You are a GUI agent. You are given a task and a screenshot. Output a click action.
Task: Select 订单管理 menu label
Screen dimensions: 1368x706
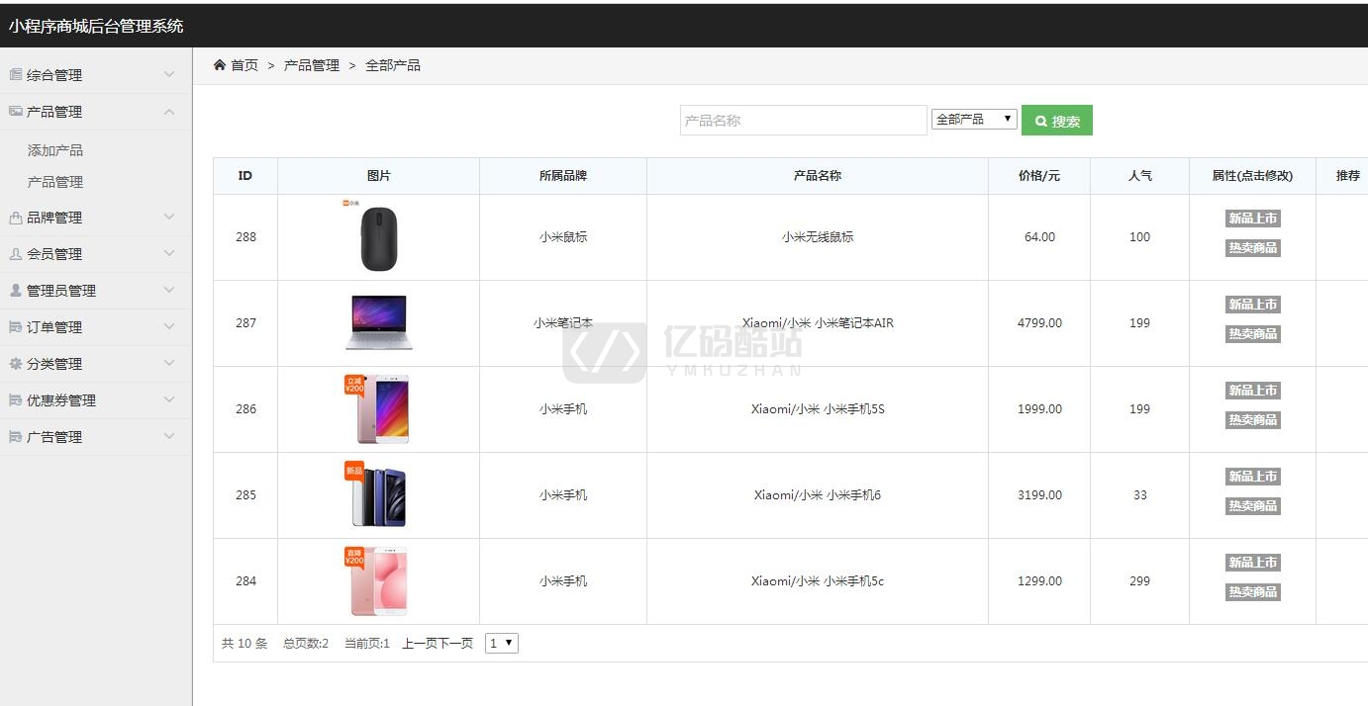click(x=54, y=327)
